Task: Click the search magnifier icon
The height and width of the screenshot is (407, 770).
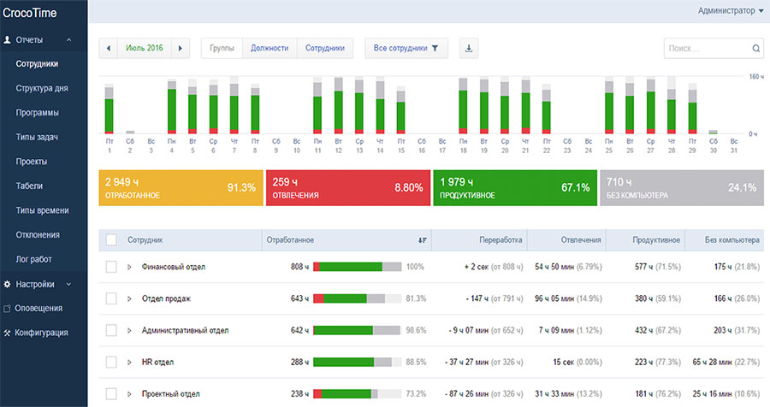Action: (x=755, y=49)
